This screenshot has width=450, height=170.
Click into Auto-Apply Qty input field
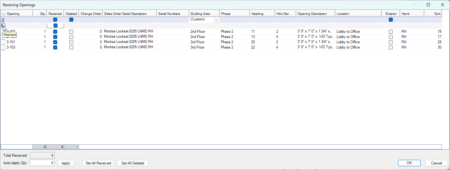click(x=42, y=163)
